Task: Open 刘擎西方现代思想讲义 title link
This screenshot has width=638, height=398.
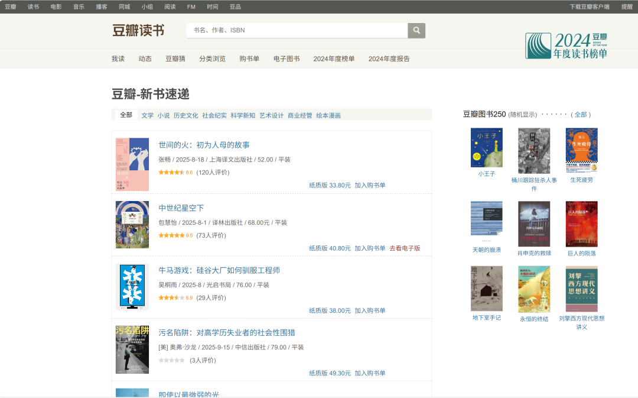Action: [x=581, y=323]
